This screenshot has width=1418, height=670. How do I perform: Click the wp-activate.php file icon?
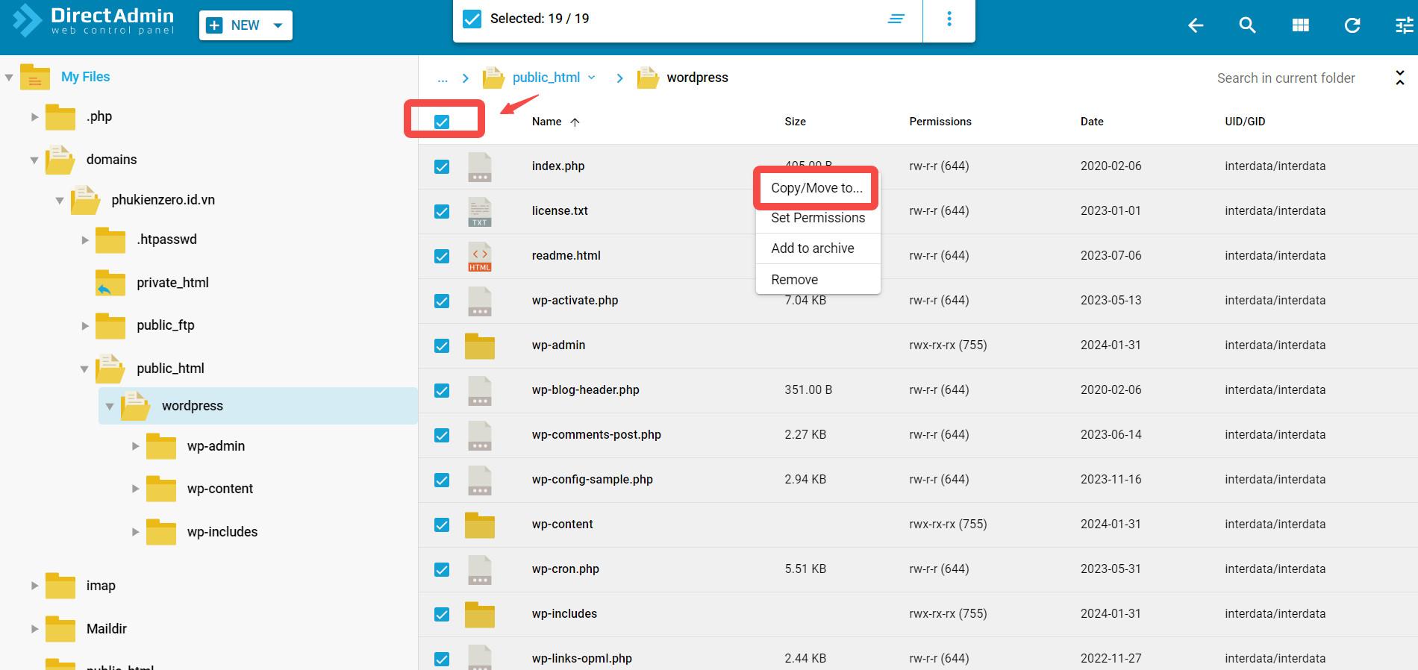click(480, 301)
